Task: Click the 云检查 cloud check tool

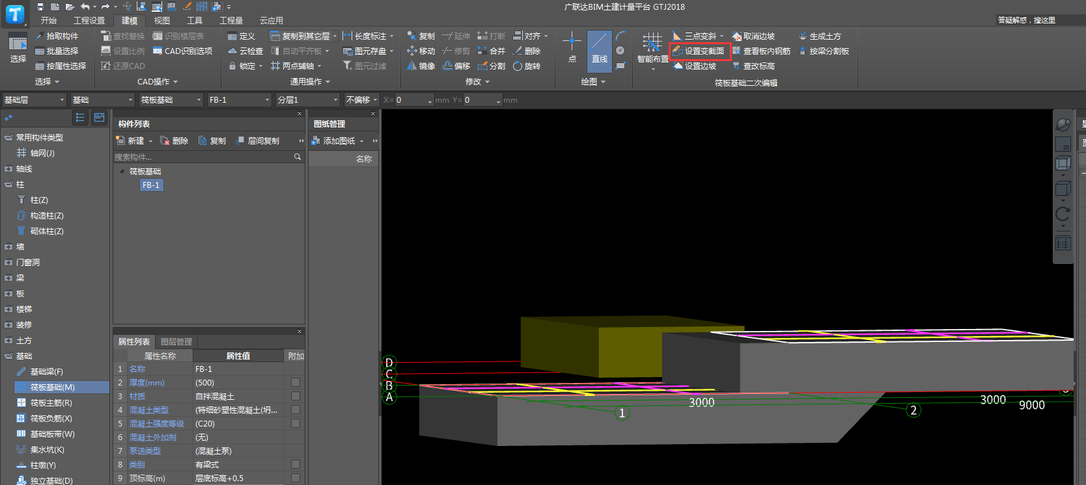Action: [x=245, y=51]
